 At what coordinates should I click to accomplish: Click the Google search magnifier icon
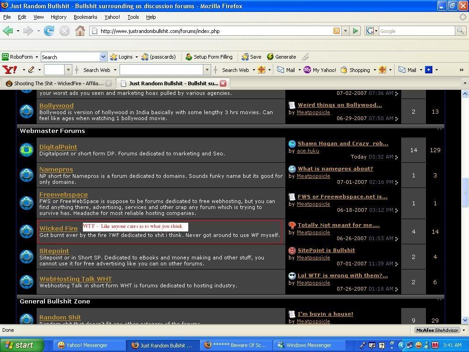pyautogui.click(x=460, y=31)
